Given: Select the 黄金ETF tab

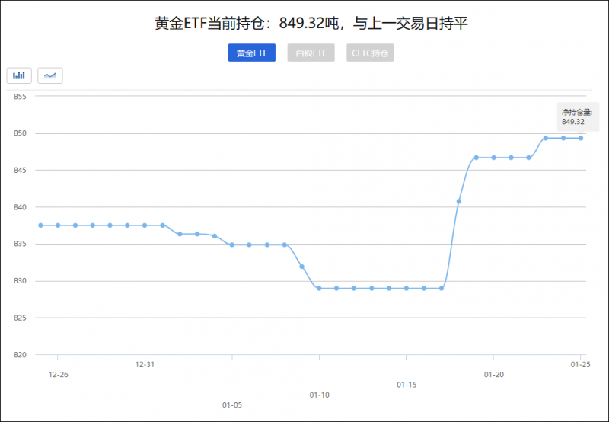Looking at the screenshot, I should (x=252, y=53).
